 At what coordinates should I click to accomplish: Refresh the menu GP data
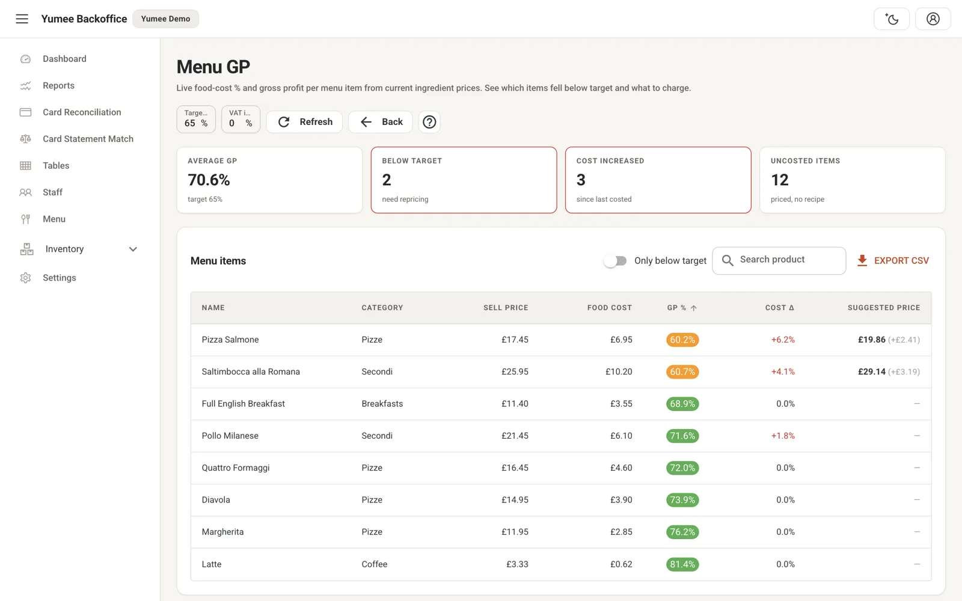click(304, 122)
